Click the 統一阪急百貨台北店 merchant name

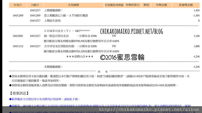pyautogui.click(x=56, y=36)
